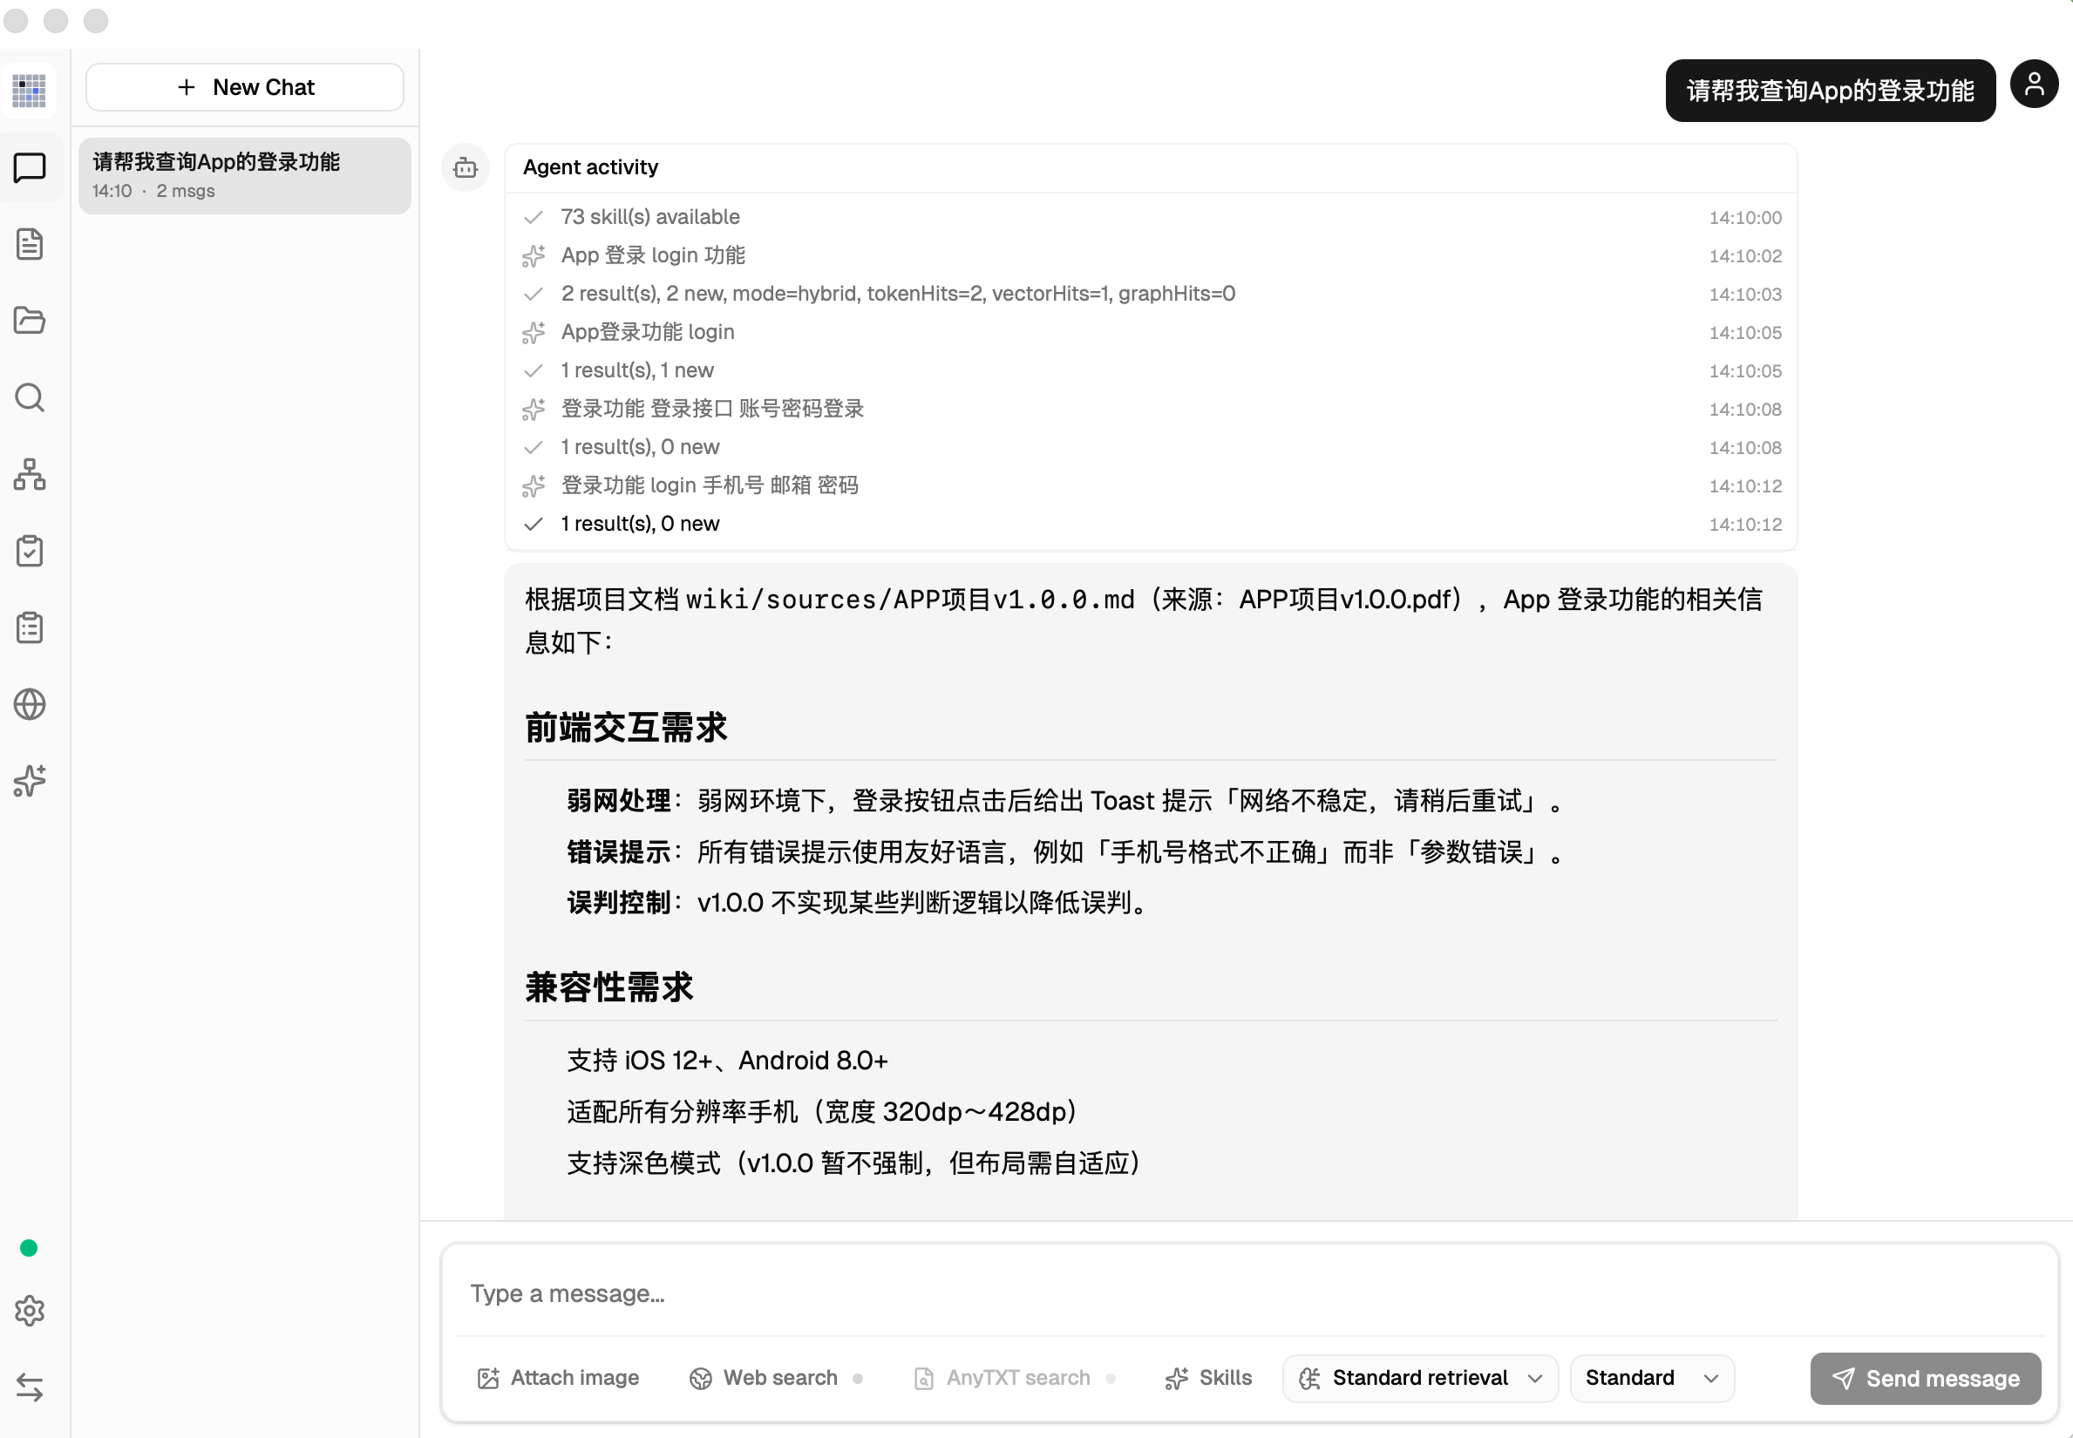
Task: Click the App登录功能 login search entry
Action: click(x=1152, y=332)
